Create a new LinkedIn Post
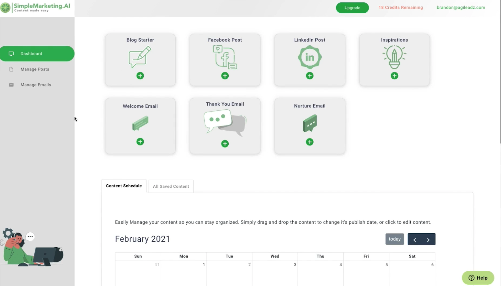This screenshot has height=286, width=501. pos(310,76)
